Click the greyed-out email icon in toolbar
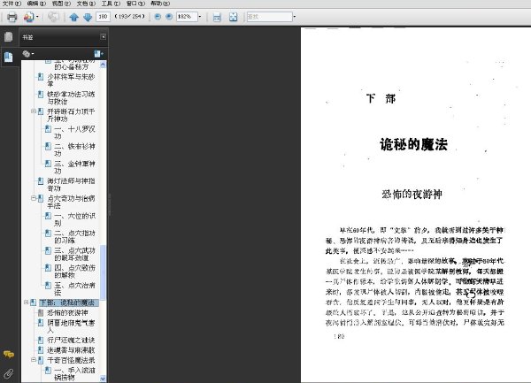 coord(53,17)
